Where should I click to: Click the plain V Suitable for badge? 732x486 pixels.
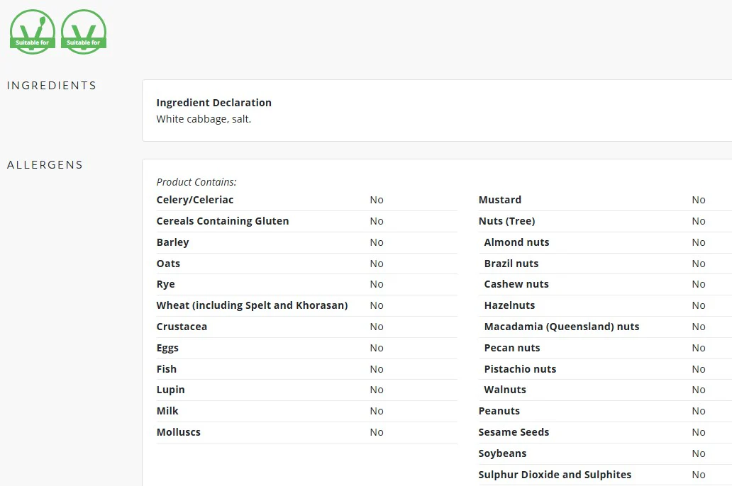coord(84,32)
